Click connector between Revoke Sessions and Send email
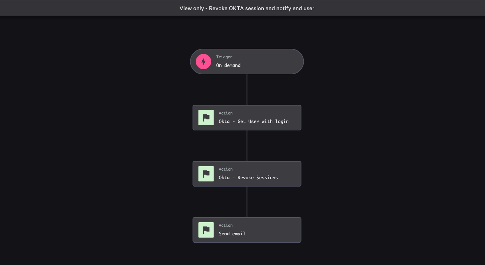The height and width of the screenshot is (265, 485). click(x=247, y=202)
